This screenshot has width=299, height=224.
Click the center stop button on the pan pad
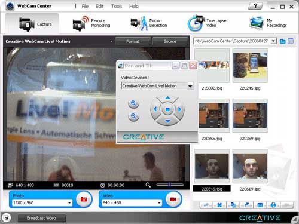tap(167, 109)
